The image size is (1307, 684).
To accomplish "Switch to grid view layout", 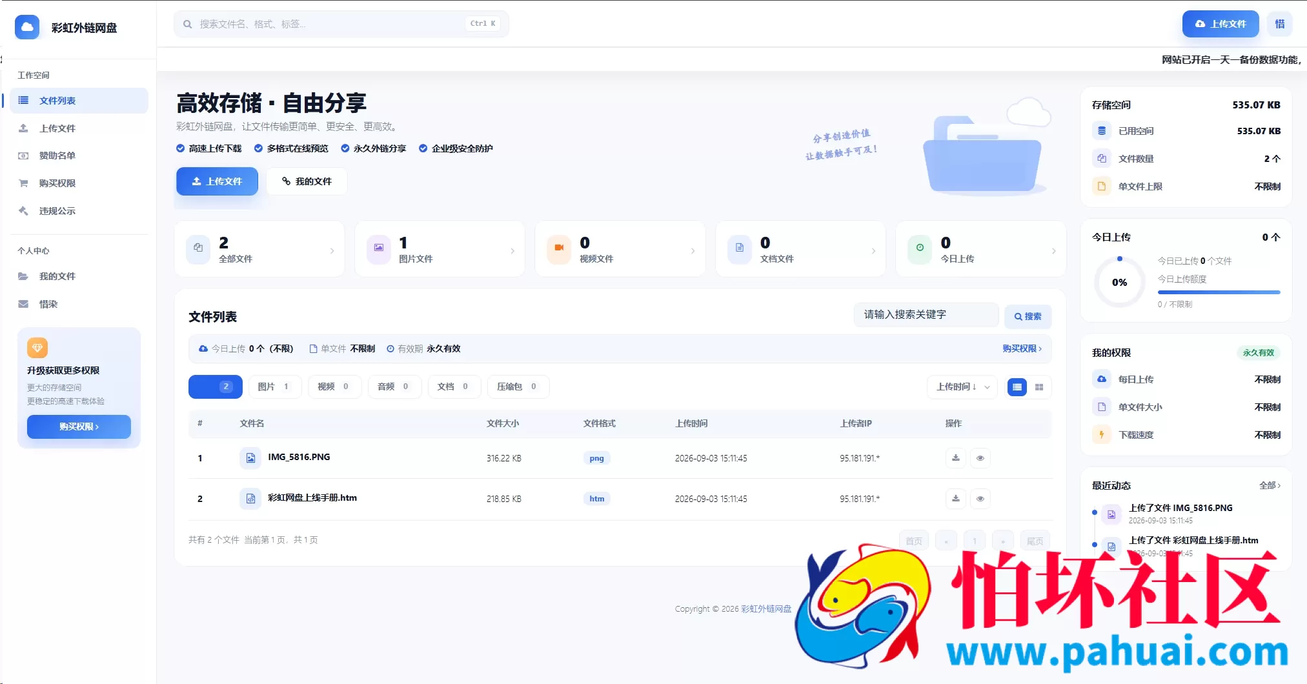I will 1039,387.
